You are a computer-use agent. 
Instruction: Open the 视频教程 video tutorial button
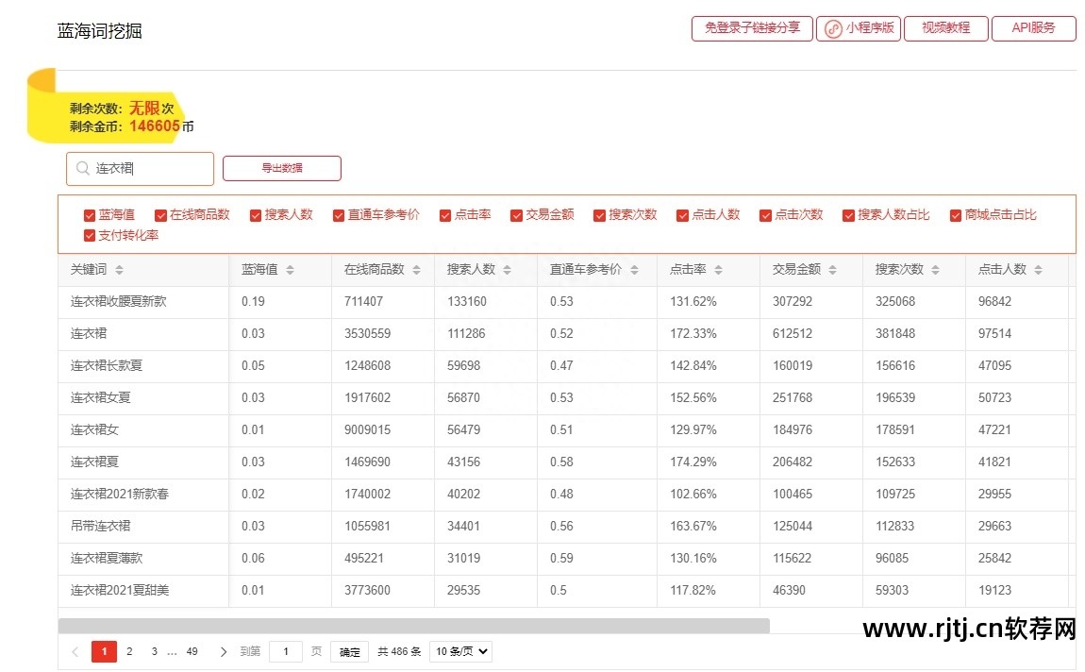coord(945,28)
